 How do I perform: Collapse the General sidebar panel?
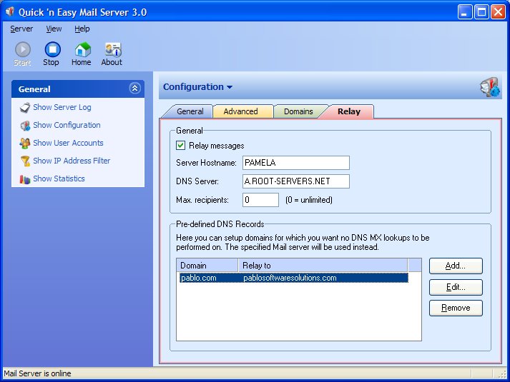click(x=134, y=88)
